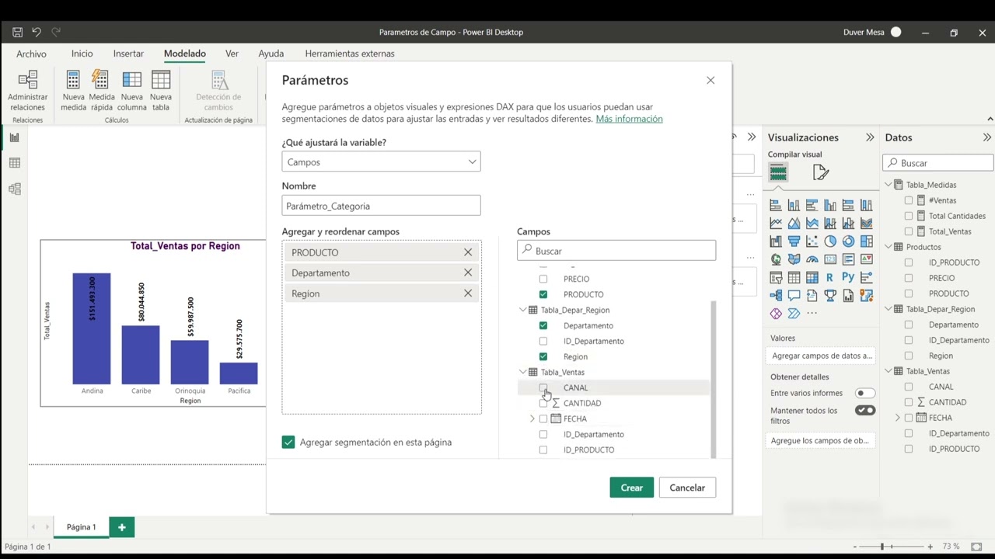995x559 pixels.
Task: Open the Archivo menu
Action: point(31,54)
